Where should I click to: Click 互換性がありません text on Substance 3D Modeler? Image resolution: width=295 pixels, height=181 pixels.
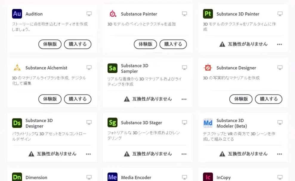coord(248,154)
